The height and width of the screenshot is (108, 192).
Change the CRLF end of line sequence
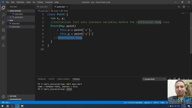click(162, 103)
